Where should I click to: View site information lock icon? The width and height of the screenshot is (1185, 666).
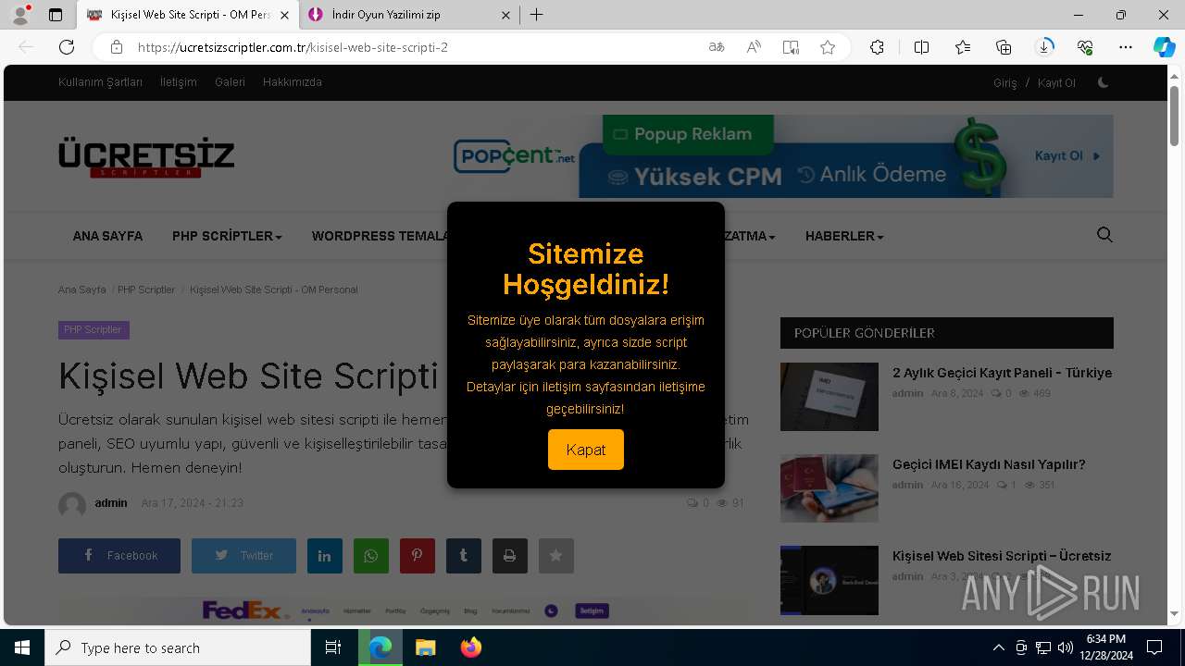pos(117,47)
